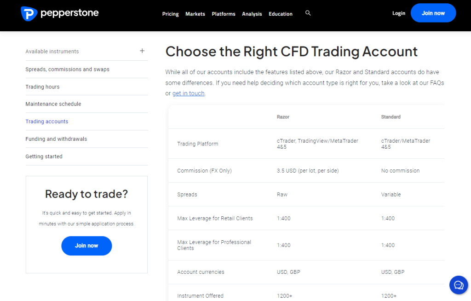Open Getting started from the sidebar
This screenshot has height=301, width=471.
coord(44,156)
